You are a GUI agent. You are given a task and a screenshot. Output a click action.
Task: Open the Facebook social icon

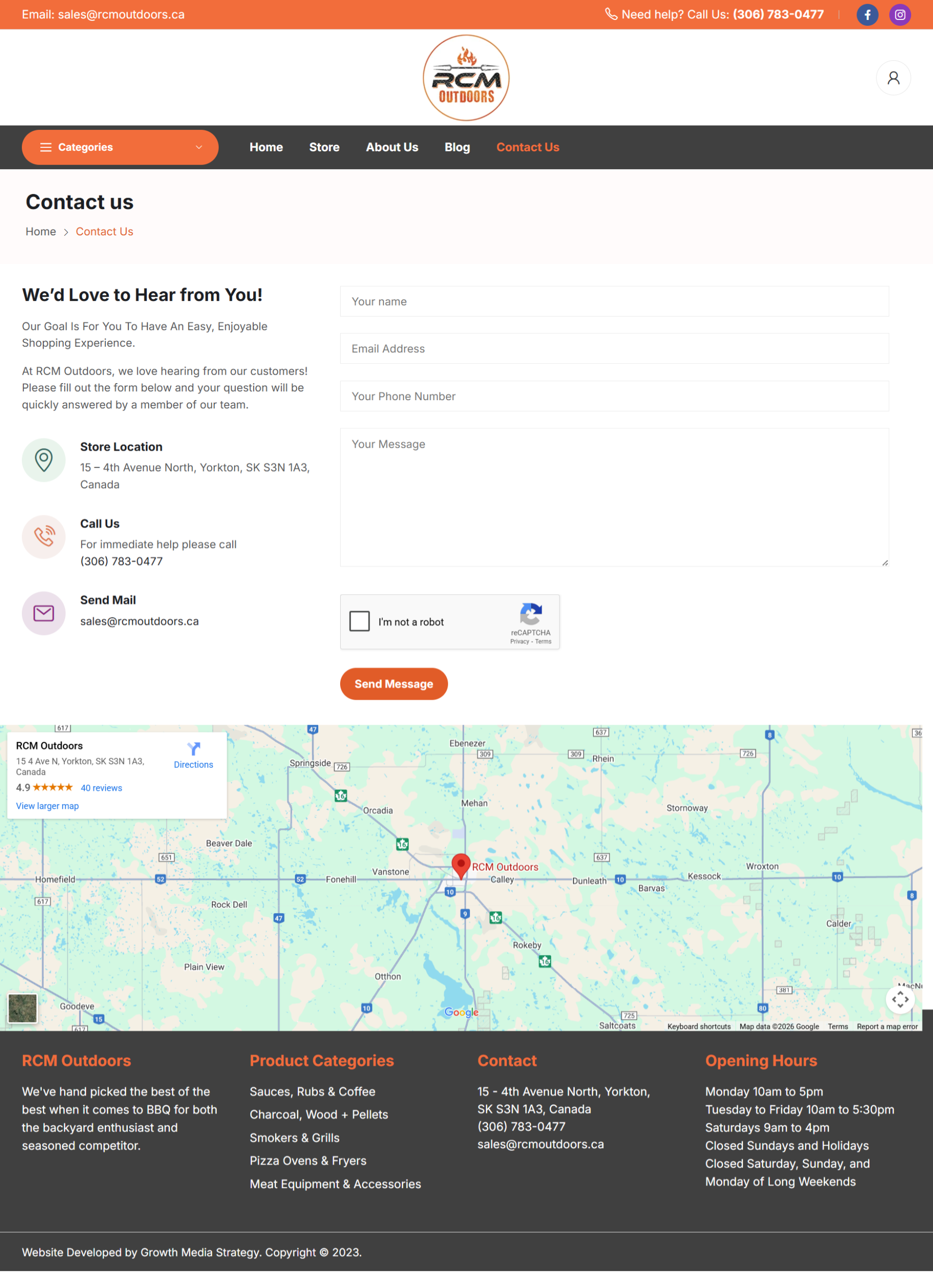pyautogui.click(x=867, y=15)
